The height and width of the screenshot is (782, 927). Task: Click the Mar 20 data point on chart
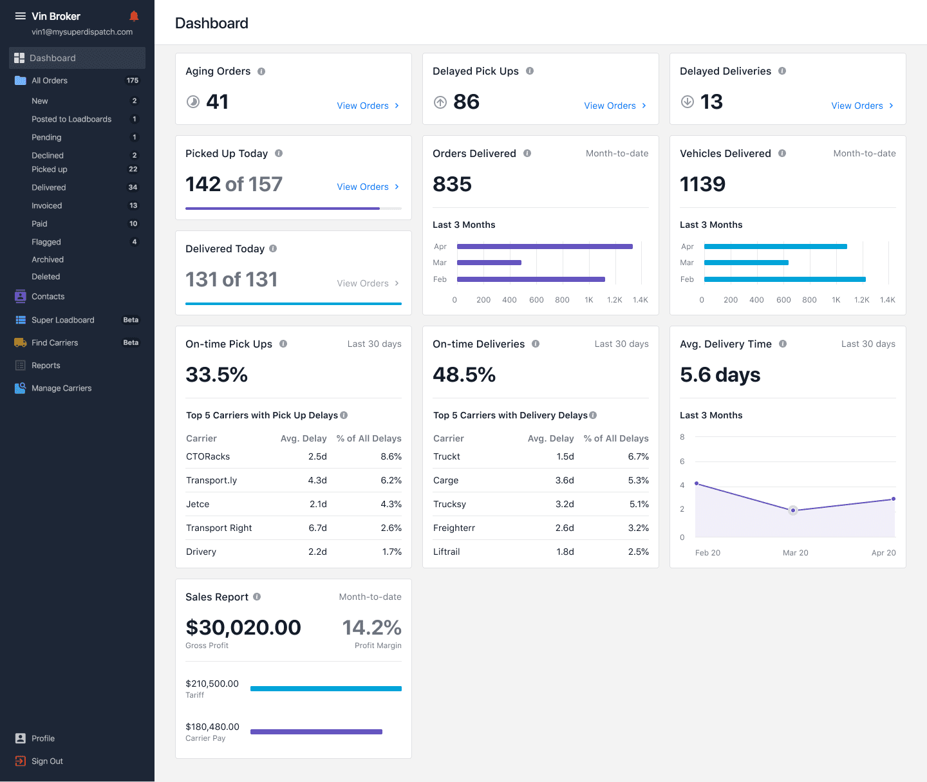793,510
